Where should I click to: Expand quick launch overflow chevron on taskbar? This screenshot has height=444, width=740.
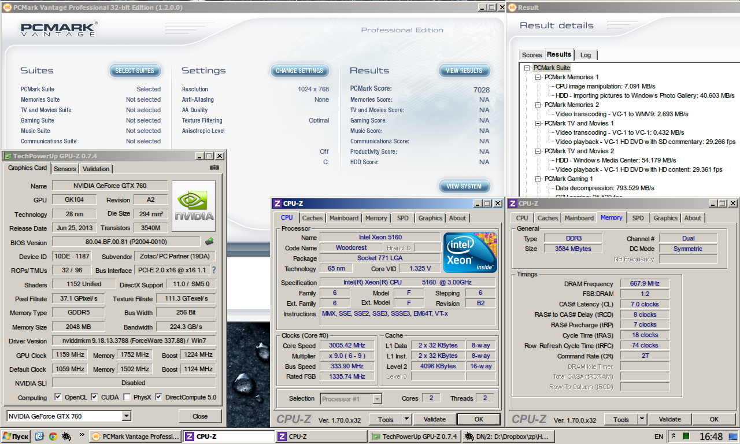click(x=82, y=435)
